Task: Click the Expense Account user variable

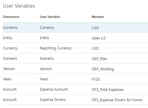Action: coord(54,89)
